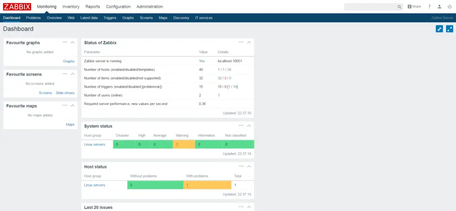Viewport: 456px width, 211px height.
Task: Open Favourite maps widget menu dots
Action: pos(65,105)
